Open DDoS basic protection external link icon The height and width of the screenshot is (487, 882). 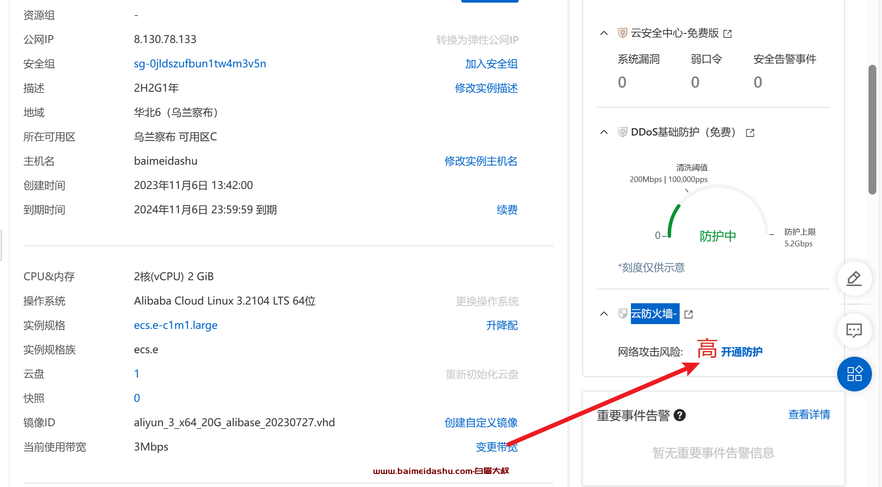point(750,133)
